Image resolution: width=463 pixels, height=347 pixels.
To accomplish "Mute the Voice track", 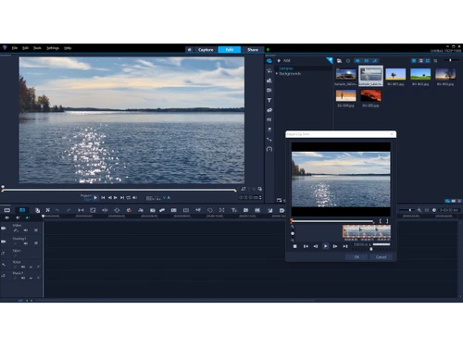I will [x=23, y=266].
